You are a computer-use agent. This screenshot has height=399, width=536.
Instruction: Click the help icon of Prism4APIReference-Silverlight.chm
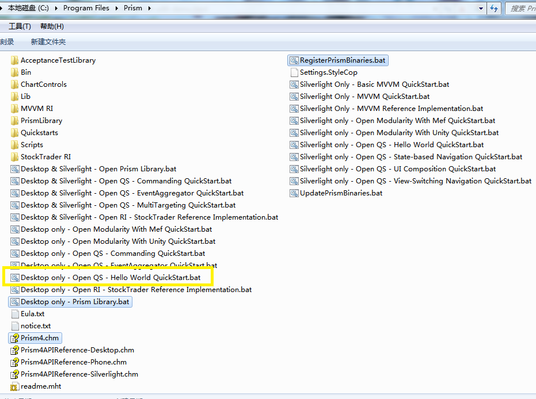coord(15,374)
